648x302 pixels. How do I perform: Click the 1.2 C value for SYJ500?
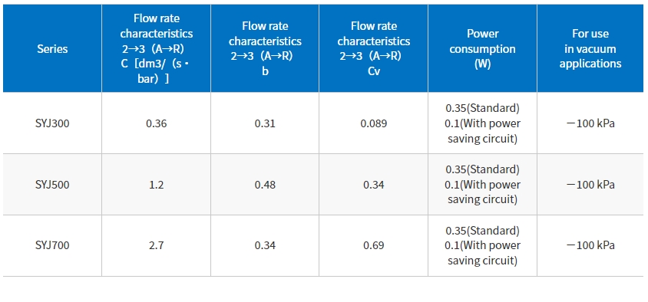156,185
